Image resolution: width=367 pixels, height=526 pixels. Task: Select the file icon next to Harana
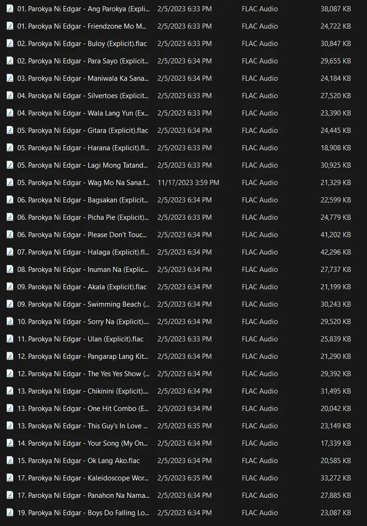(x=10, y=148)
